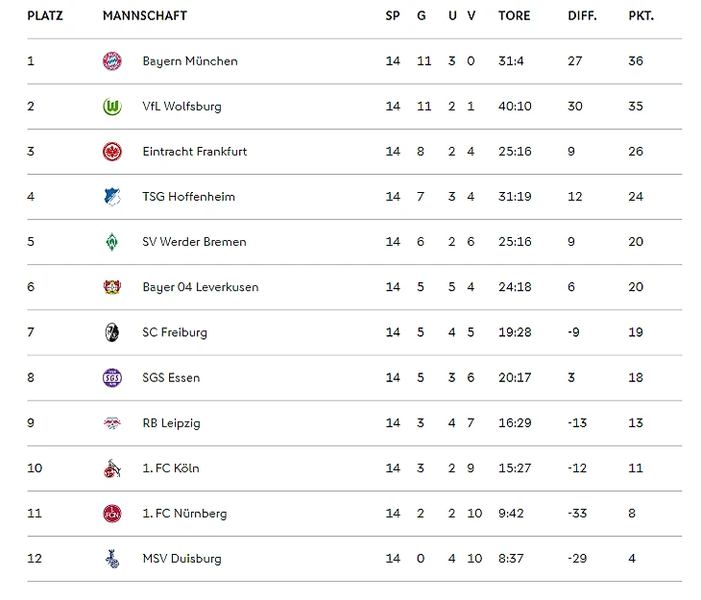The width and height of the screenshot is (701, 600).
Task: Open the VfL Wolfsburg team link
Action: (181, 107)
